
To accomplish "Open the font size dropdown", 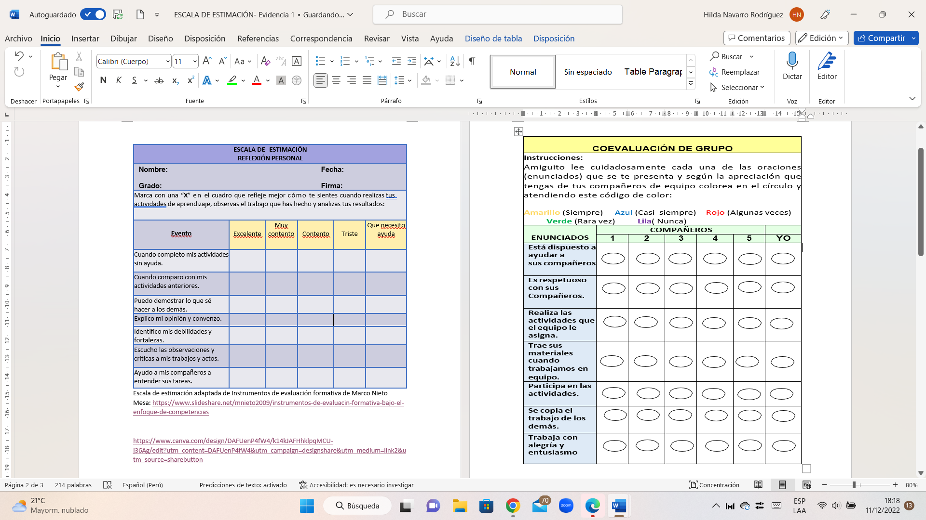I will 194,62.
